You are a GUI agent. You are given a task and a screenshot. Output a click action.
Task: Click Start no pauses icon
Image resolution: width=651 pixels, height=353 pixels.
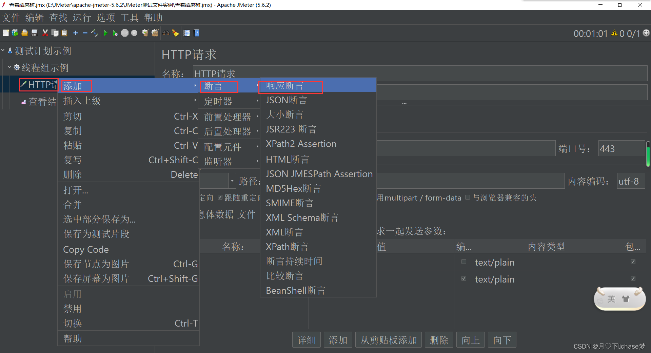point(115,33)
